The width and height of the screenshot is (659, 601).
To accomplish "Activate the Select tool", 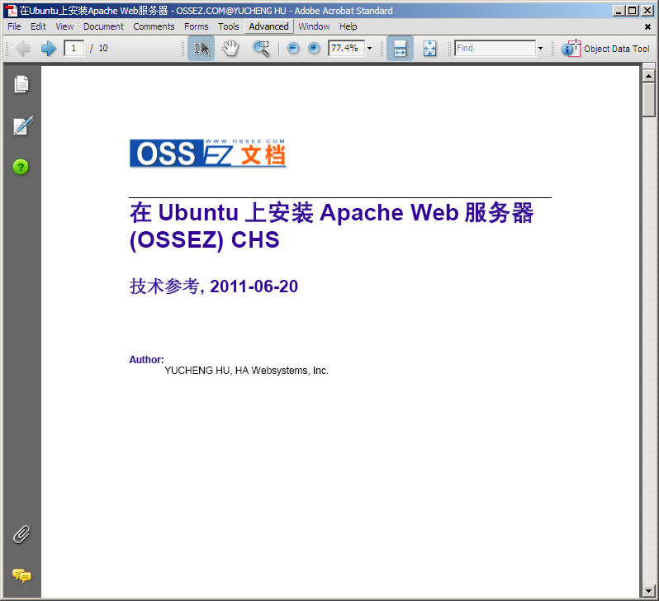I will [x=201, y=49].
